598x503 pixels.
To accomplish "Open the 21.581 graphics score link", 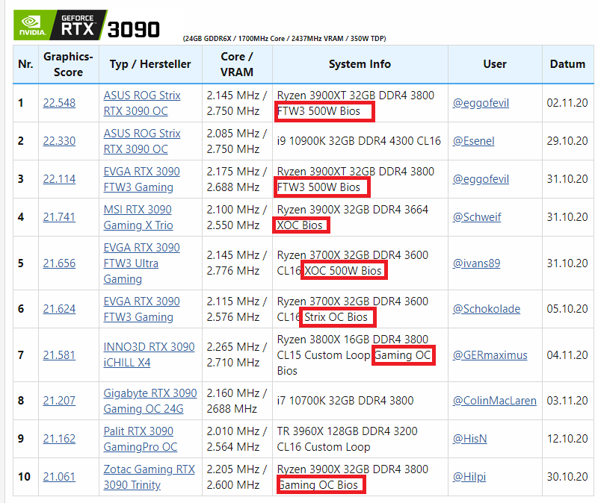I will click(x=59, y=355).
